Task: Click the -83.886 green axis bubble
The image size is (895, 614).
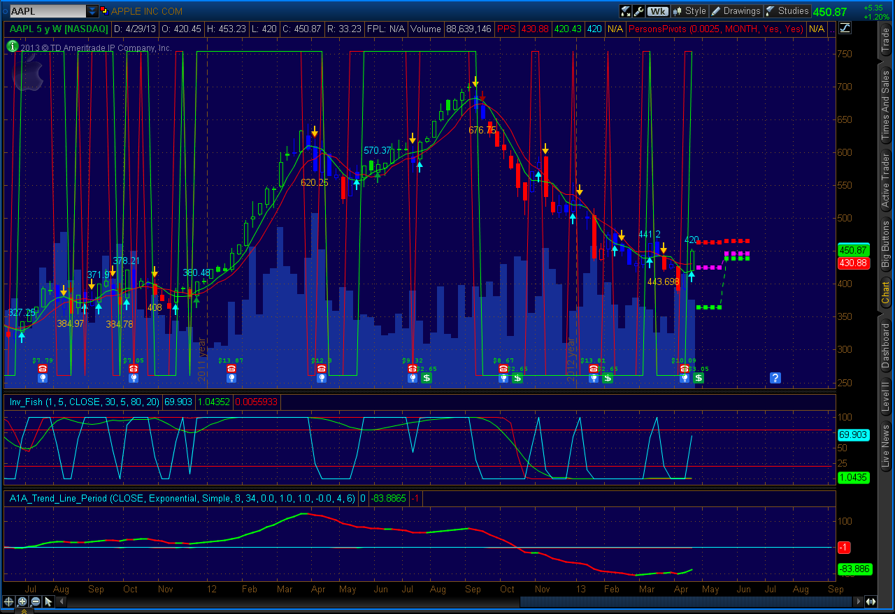Action: tap(854, 569)
